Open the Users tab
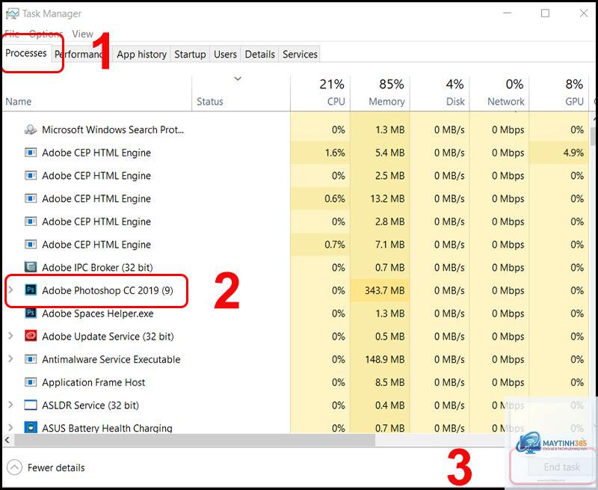Screen dimensions: 598x490 [225, 54]
